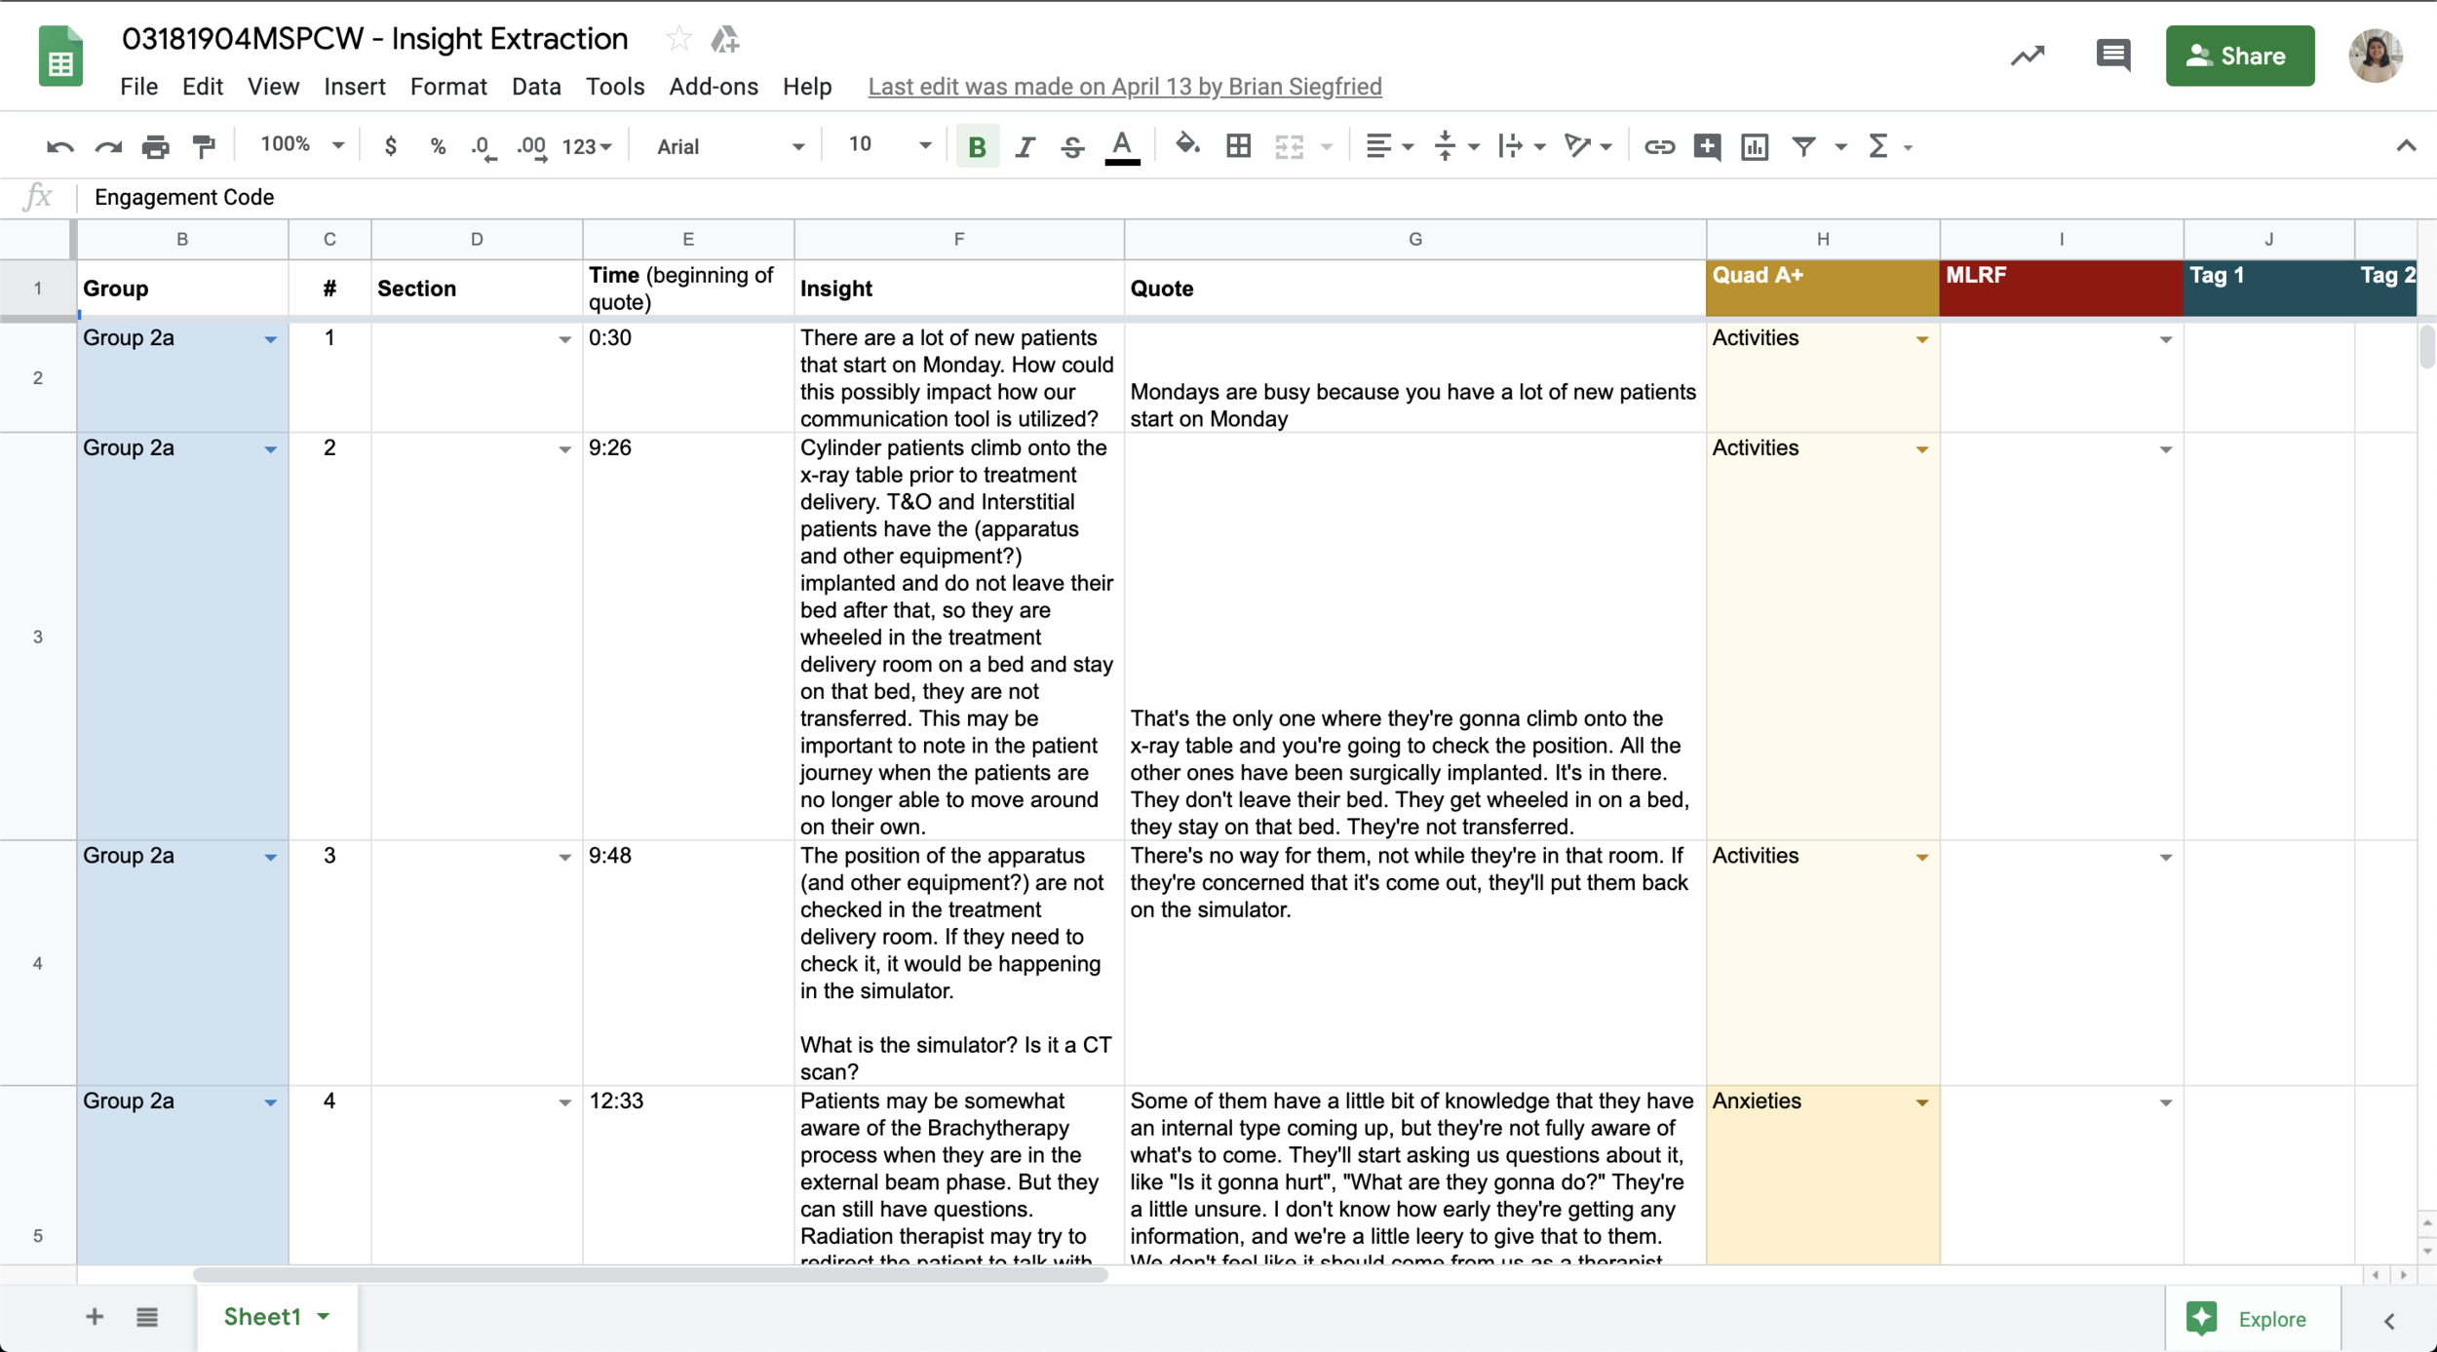Open the zoom level dropdown
The image size is (2437, 1352).
[301, 145]
